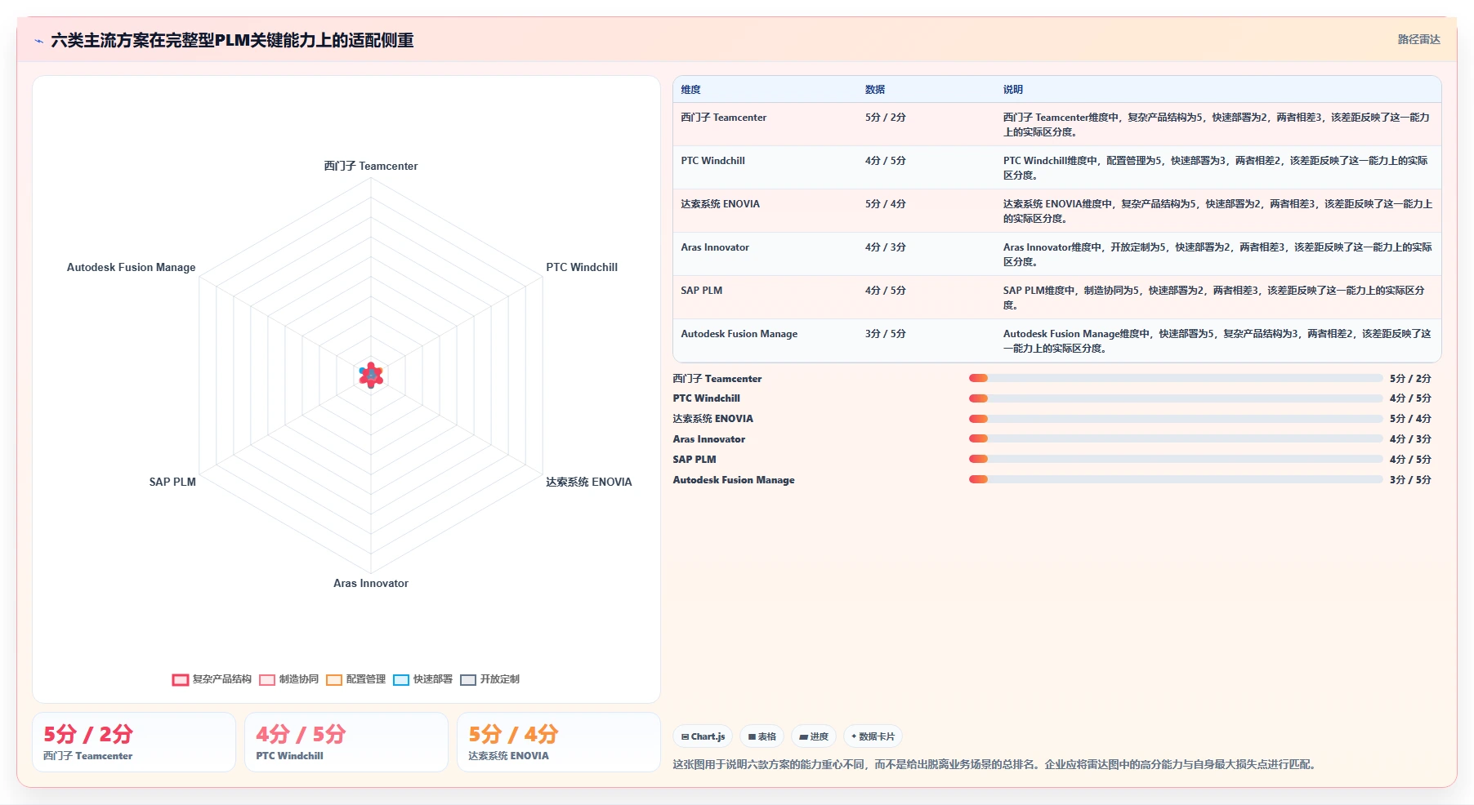Click the radar data points at chart center
The height and width of the screenshot is (805, 1474).
point(371,375)
